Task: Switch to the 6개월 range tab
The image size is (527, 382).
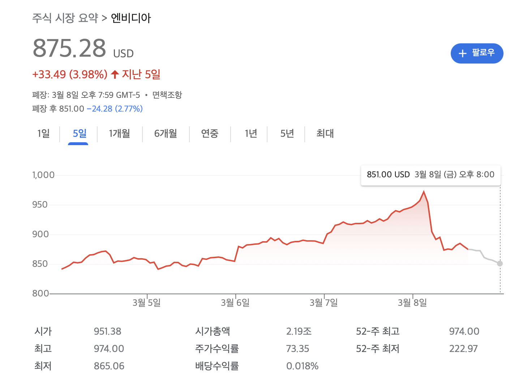Action: click(x=166, y=134)
